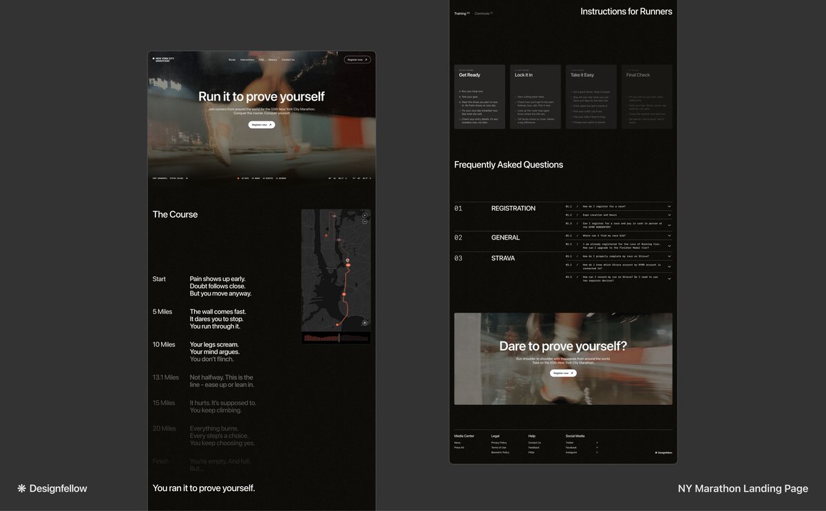826x511 pixels.
Task: Expand the which Strava account is connected question
Action: pyautogui.click(x=619, y=266)
